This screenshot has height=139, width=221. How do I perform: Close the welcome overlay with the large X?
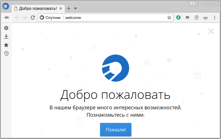tap(211, 31)
